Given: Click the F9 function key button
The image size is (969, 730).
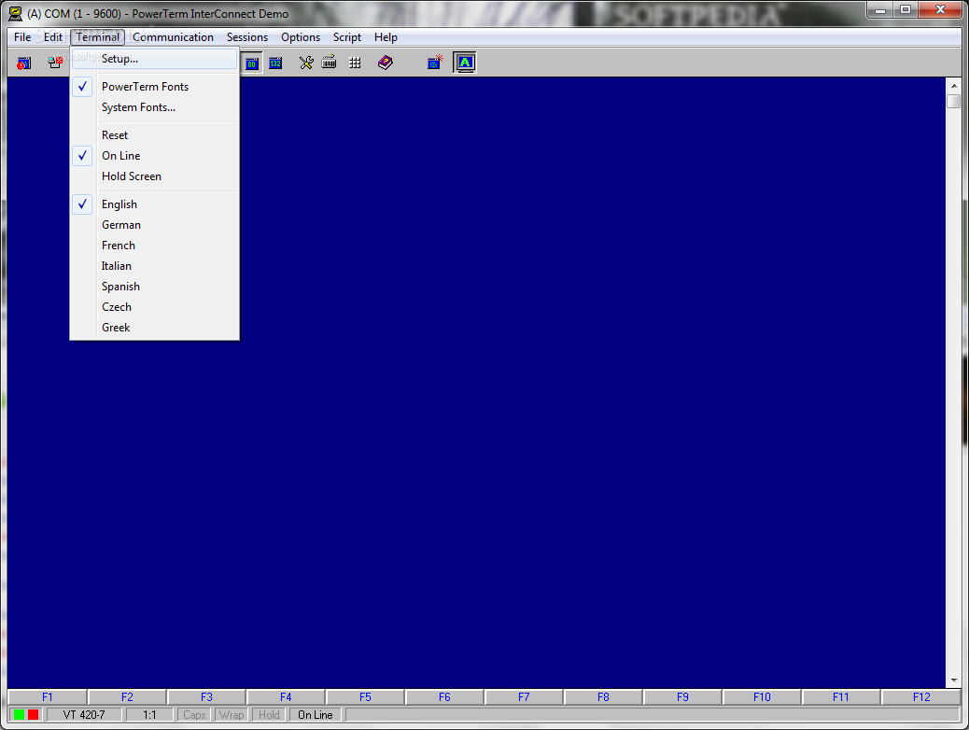Looking at the screenshot, I should pyautogui.click(x=682, y=697).
